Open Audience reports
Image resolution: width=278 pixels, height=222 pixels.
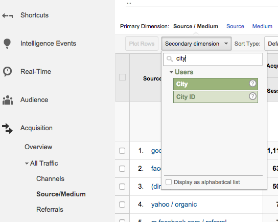point(34,100)
